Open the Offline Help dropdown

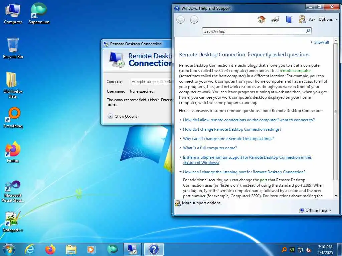(315, 210)
